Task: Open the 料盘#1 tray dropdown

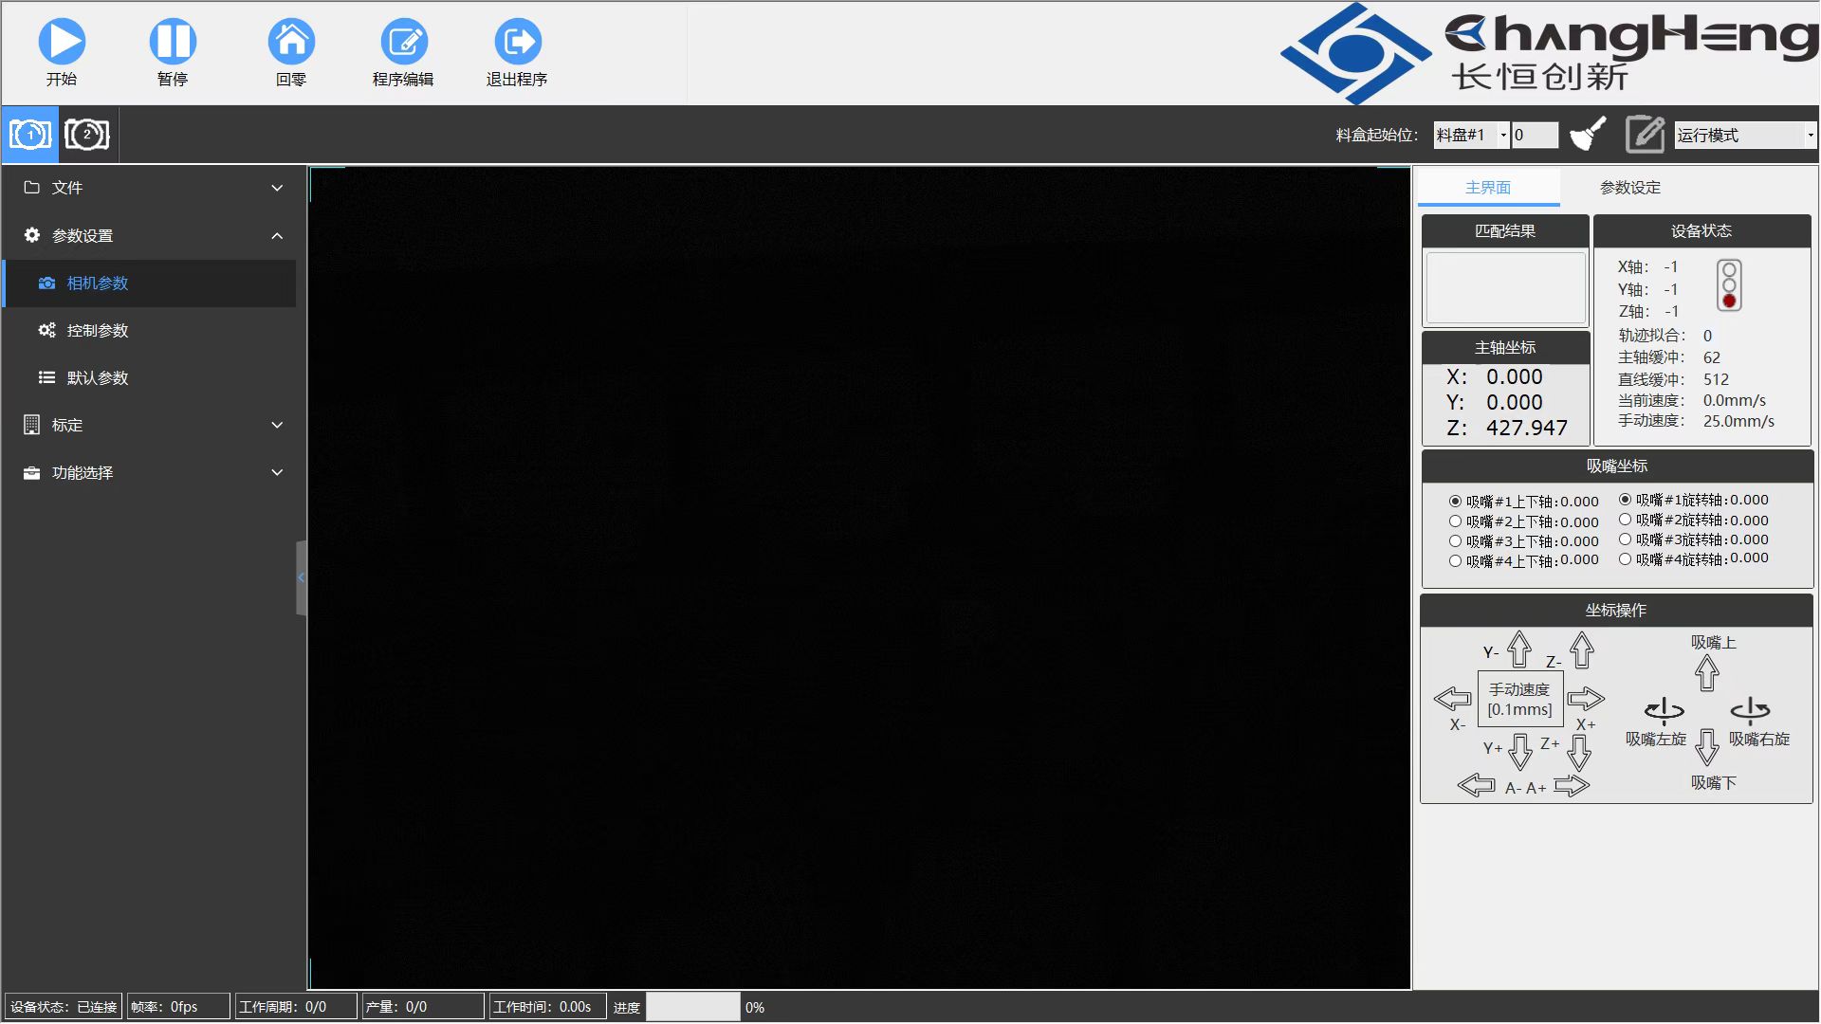Action: point(1470,135)
